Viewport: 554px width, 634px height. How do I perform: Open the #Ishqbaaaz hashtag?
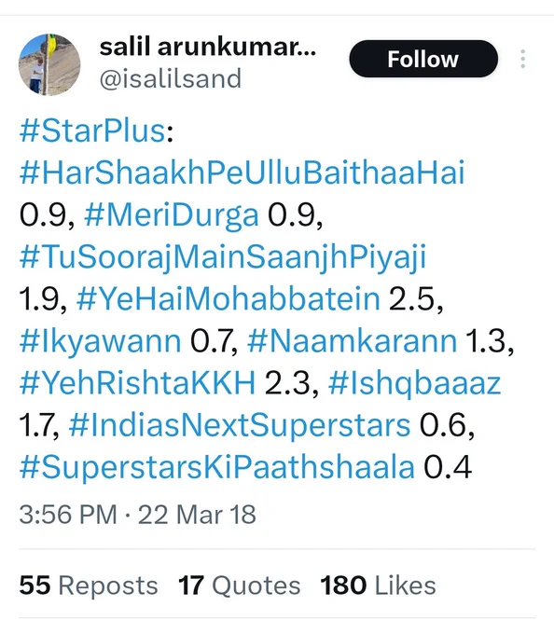(x=414, y=384)
